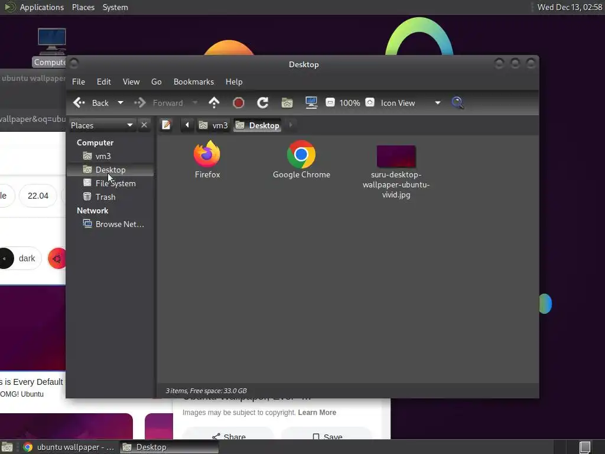The height and width of the screenshot is (454, 605).
Task: Open File System in sidebar
Action: click(110, 183)
